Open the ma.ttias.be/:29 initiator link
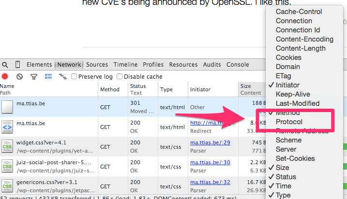 210,142
